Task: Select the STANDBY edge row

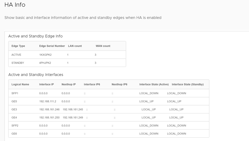Action: click(18, 63)
